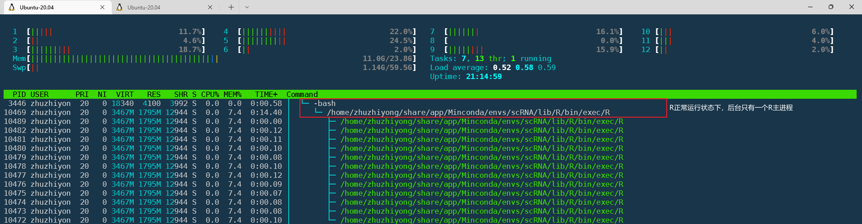This screenshot has width=862, height=224.
Task: Open the new tab profile dropdown
Action: point(247,7)
